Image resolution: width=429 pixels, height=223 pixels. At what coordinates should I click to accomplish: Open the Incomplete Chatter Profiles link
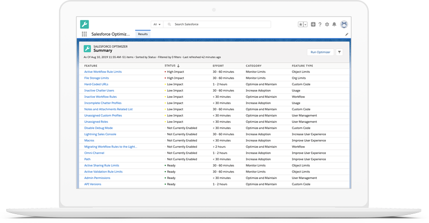(x=103, y=103)
